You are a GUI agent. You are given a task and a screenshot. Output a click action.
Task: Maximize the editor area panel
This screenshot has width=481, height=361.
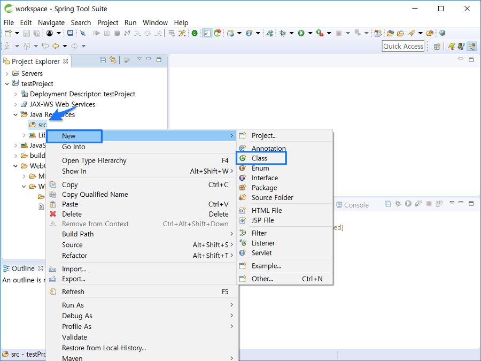pyautogui.click(x=471, y=60)
